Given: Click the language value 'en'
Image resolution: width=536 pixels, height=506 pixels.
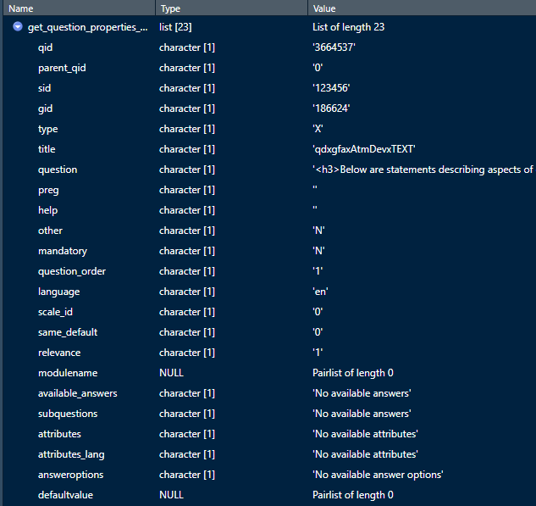Looking at the screenshot, I should click(320, 292).
